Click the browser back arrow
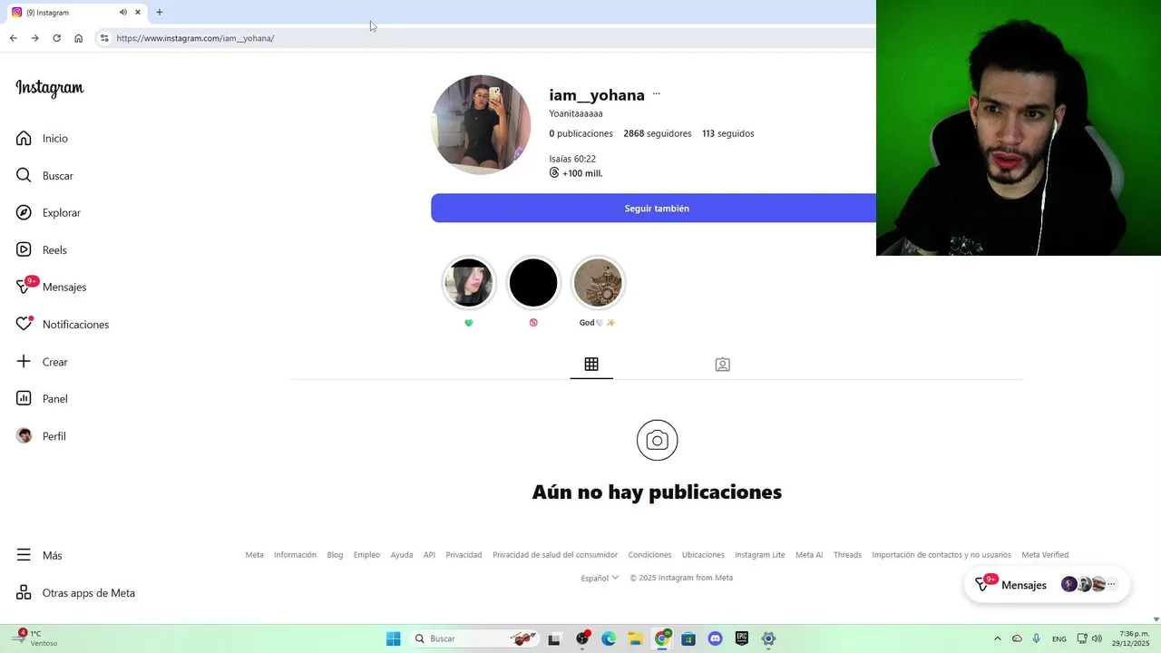 [13, 38]
